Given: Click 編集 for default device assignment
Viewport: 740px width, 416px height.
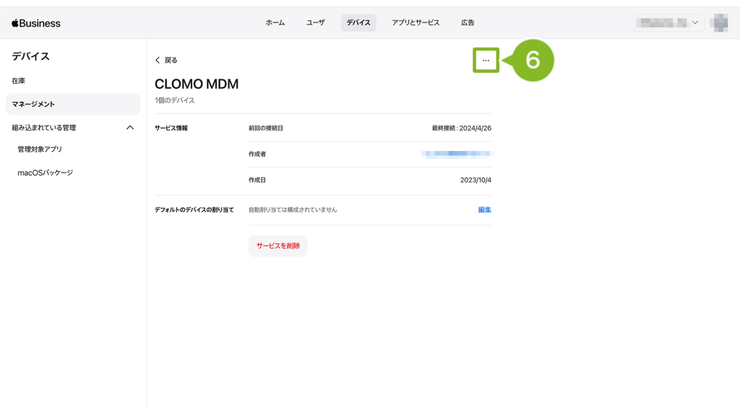Looking at the screenshot, I should [484, 210].
